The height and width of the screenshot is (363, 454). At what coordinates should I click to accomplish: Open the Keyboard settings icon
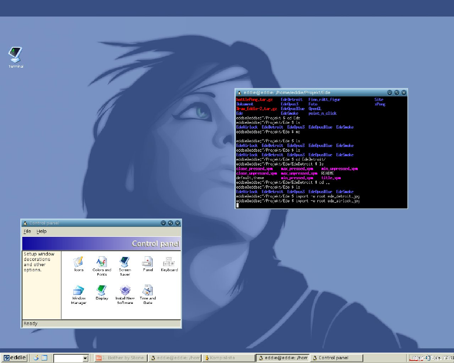pyautogui.click(x=169, y=262)
